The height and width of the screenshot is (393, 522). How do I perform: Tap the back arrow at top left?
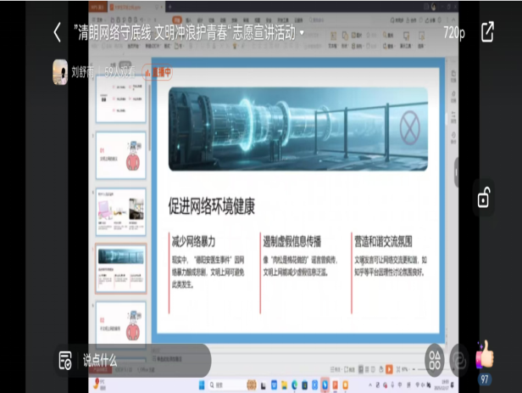pos(57,32)
